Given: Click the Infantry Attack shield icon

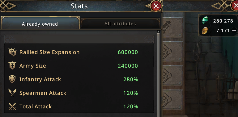Looking at the screenshot, I should pos(12,79).
